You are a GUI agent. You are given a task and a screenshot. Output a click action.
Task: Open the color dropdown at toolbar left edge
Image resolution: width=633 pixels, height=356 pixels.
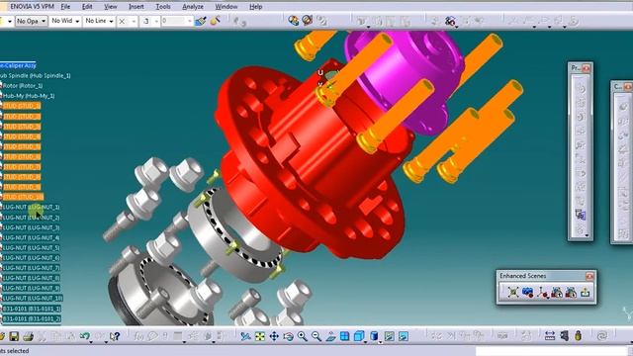[x=9, y=21]
